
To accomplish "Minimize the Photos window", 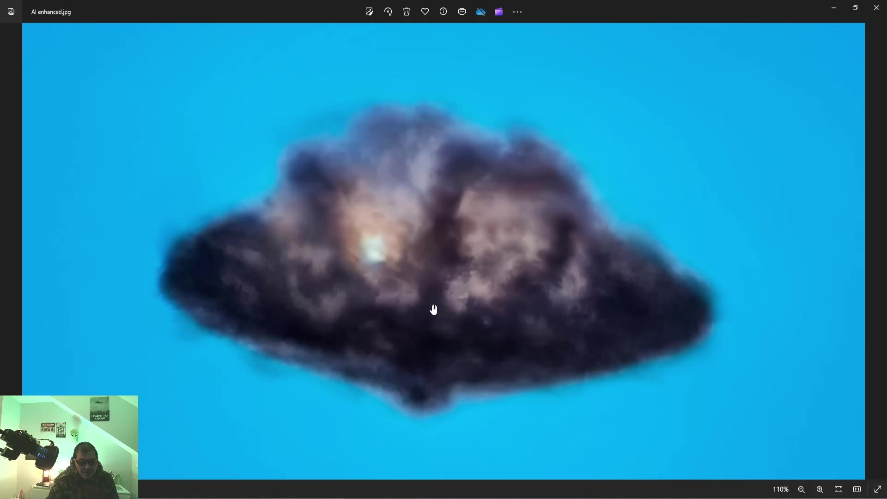I will point(834,8).
